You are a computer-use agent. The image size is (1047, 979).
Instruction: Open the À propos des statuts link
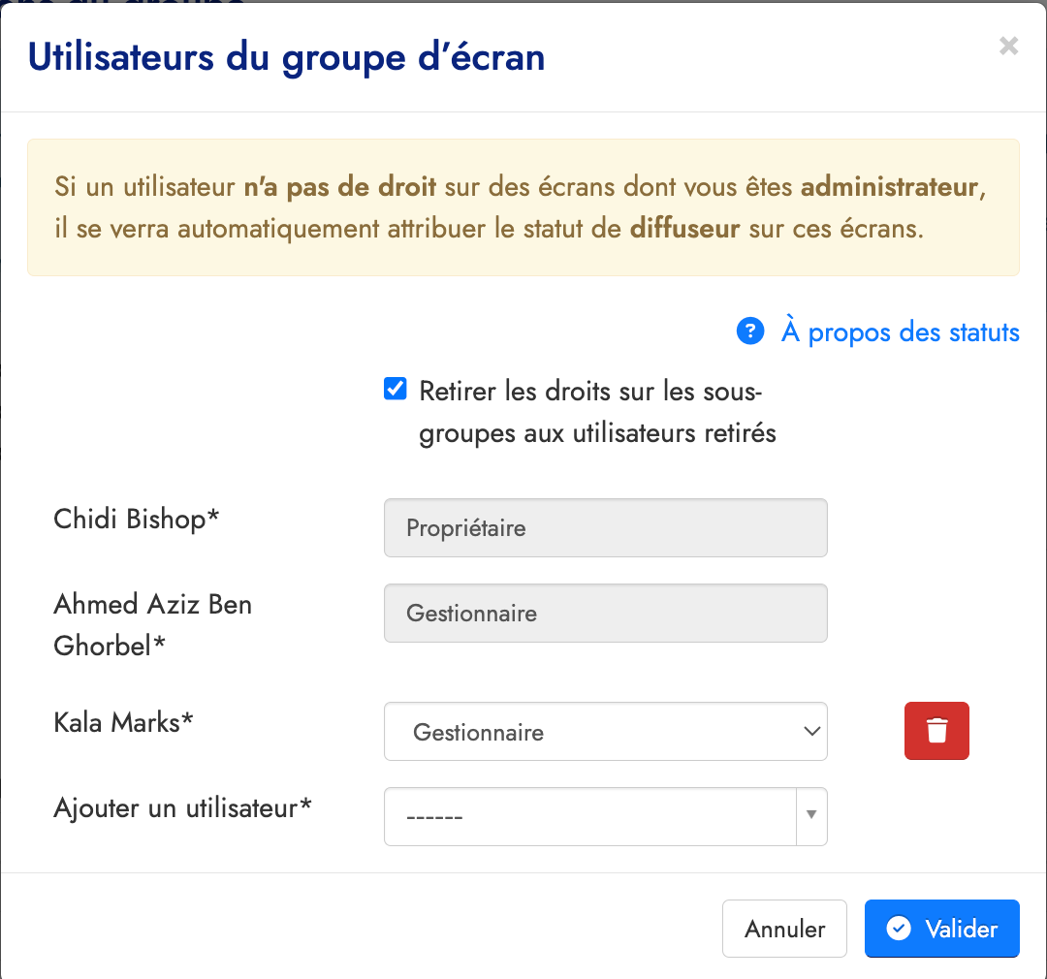click(x=900, y=332)
